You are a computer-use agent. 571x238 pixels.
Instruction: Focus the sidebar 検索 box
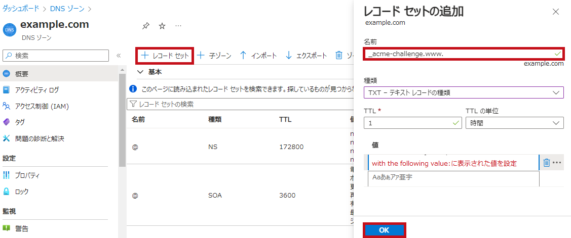coord(56,56)
